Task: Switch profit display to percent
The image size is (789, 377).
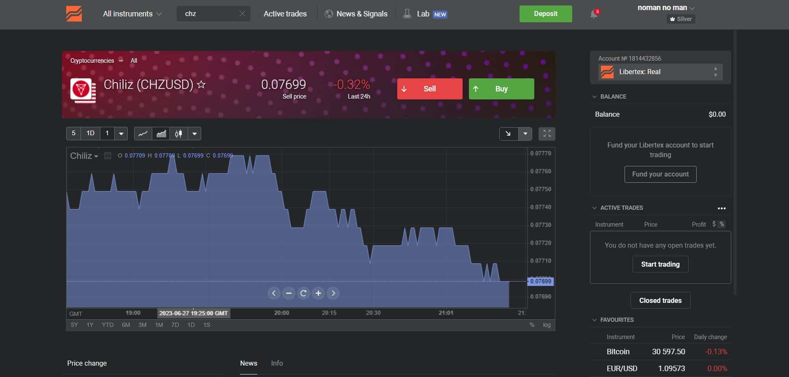Action: click(x=722, y=224)
